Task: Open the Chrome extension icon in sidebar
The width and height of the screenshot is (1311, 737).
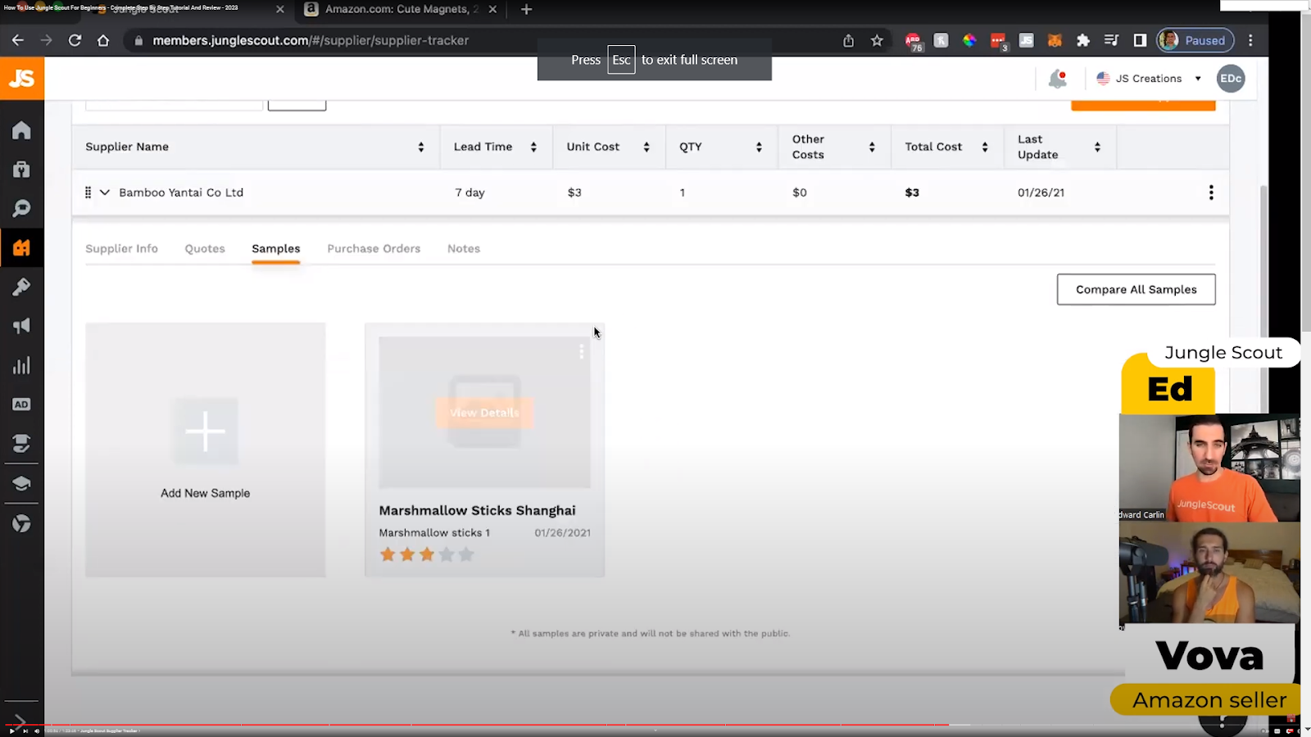Action: [22, 522]
